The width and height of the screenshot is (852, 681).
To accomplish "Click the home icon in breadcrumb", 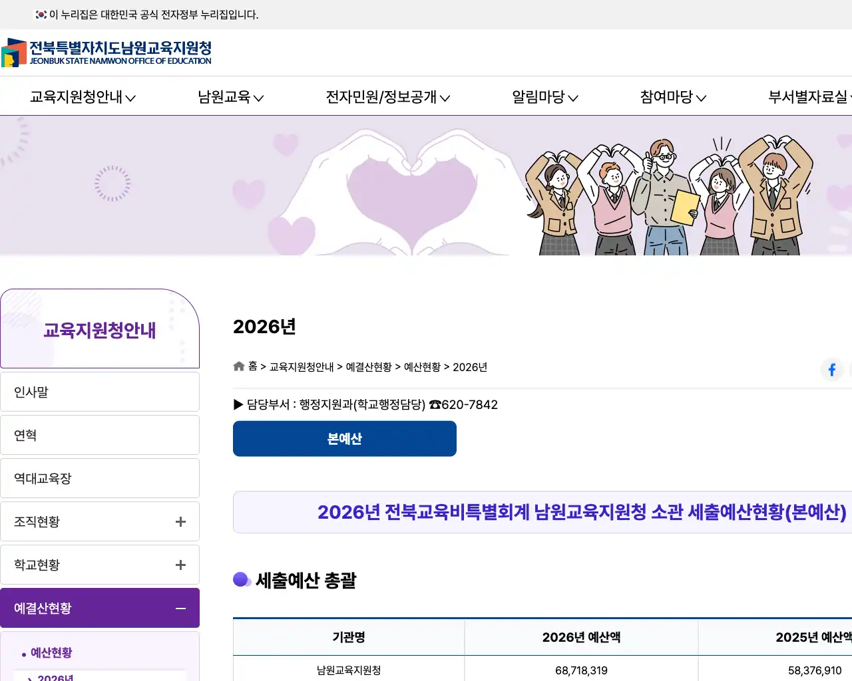I will pyautogui.click(x=239, y=366).
